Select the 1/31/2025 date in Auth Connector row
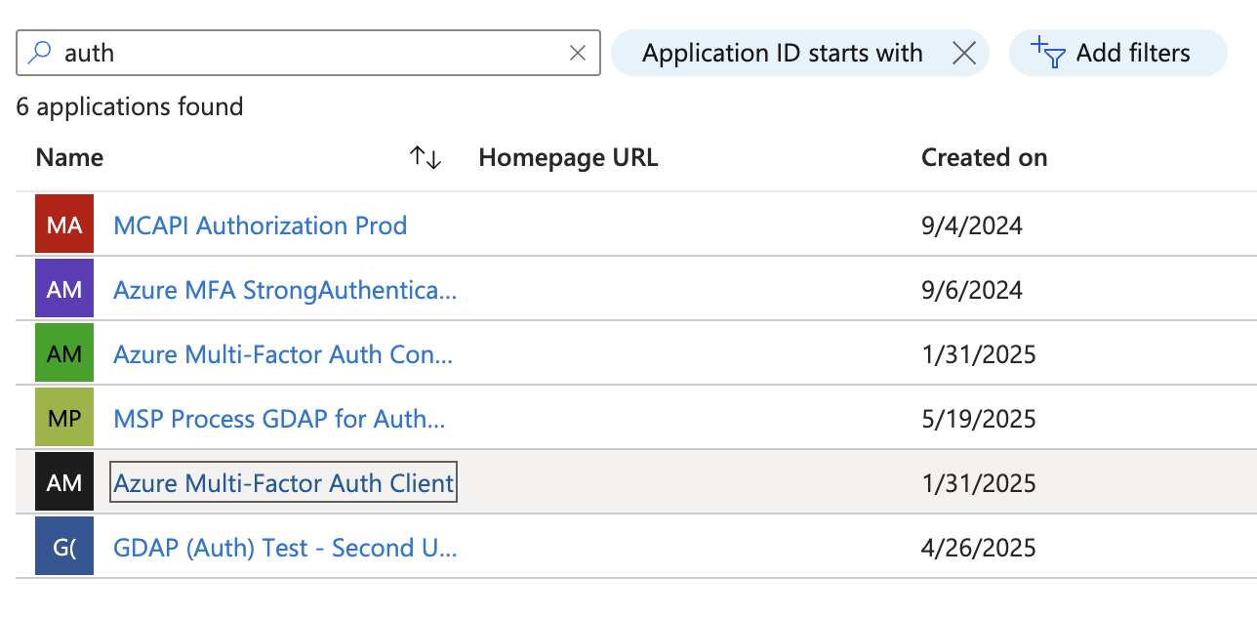Image resolution: width=1257 pixels, height=617 pixels. 979,354
